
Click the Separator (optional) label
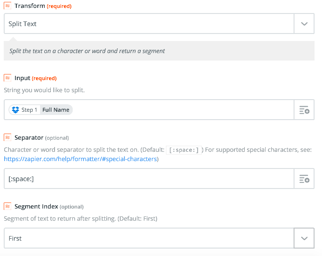point(41,138)
